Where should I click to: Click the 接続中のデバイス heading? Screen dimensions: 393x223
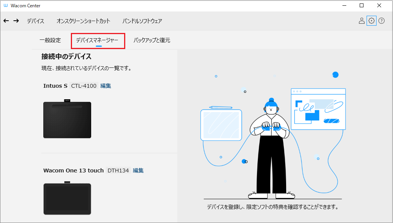66,56
